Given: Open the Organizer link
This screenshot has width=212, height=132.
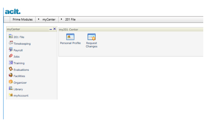Looking at the screenshot, I should 20,83.
